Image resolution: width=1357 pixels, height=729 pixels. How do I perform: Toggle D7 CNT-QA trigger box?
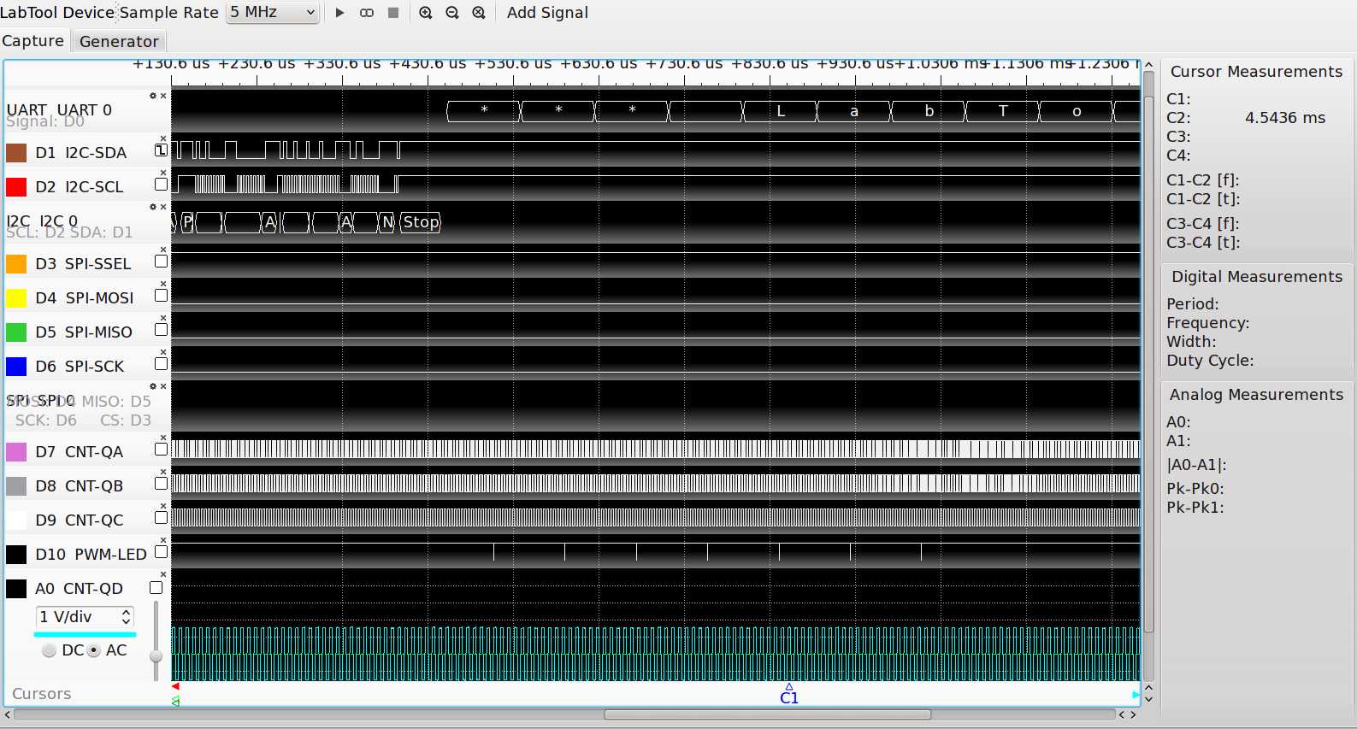click(x=161, y=450)
